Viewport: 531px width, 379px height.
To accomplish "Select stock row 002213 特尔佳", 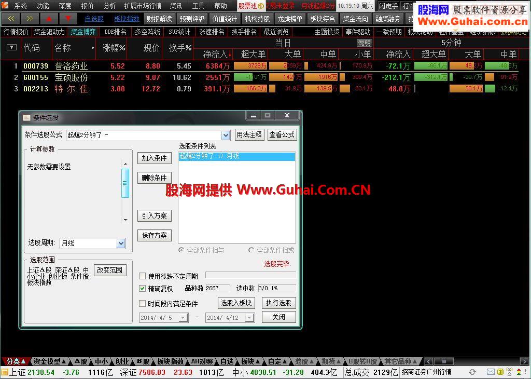I will click(265, 89).
